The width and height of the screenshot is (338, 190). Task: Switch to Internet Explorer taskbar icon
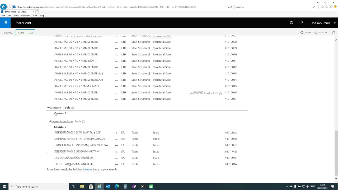coord(99,187)
